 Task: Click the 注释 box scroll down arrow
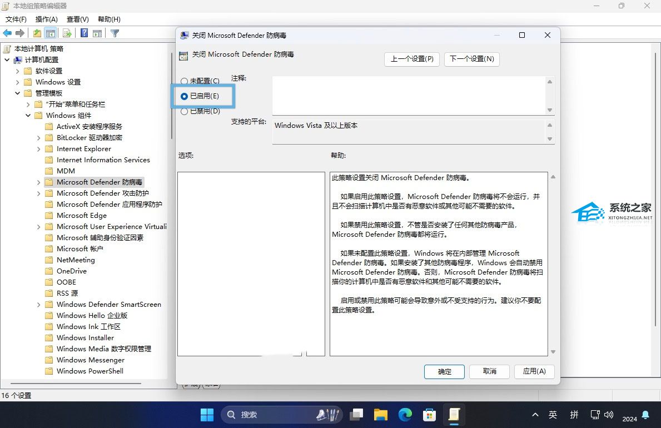click(x=550, y=110)
